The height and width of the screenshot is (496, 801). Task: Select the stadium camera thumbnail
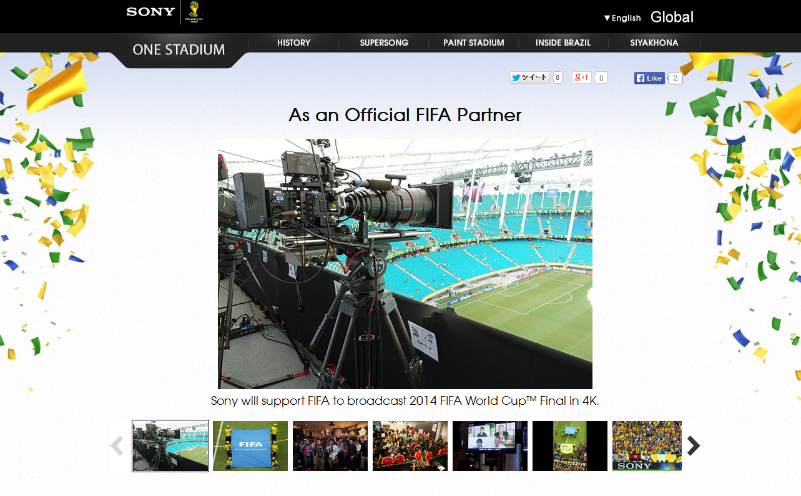[170, 445]
